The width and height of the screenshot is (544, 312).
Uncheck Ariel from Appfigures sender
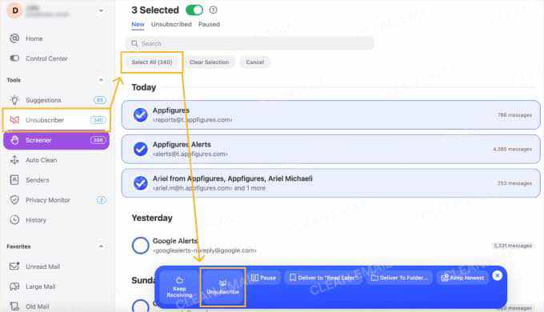click(141, 183)
